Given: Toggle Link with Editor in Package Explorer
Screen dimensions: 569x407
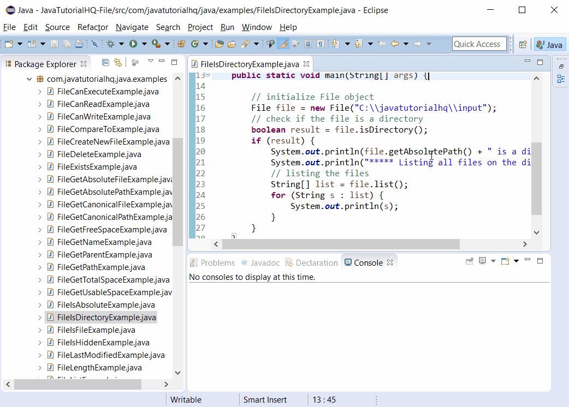Looking at the screenshot, I should [118, 63].
